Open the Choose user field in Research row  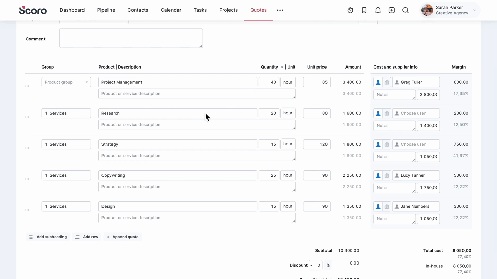tap(416, 113)
